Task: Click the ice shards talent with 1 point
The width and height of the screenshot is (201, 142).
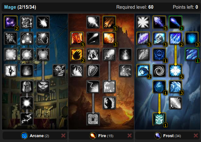Action: click(192, 55)
